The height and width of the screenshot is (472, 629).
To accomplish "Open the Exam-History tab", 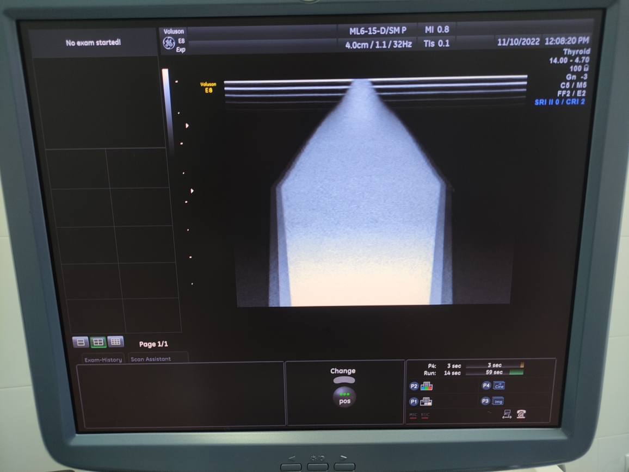I will pyautogui.click(x=103, y=359).
